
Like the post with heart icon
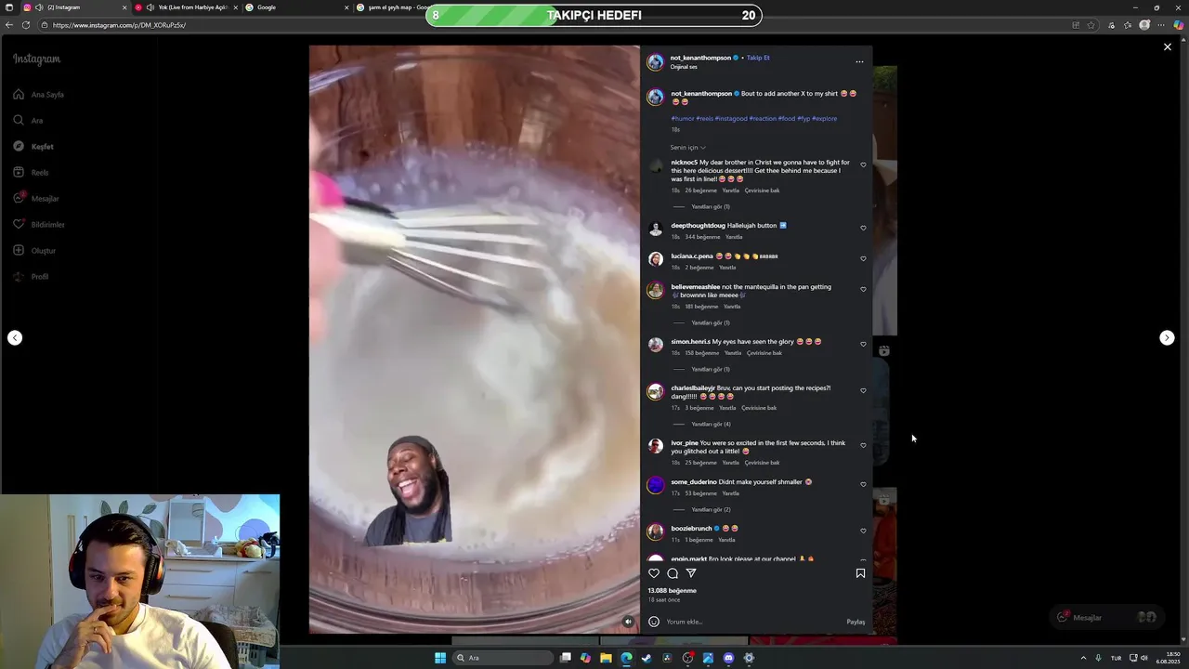coord(654,573)
